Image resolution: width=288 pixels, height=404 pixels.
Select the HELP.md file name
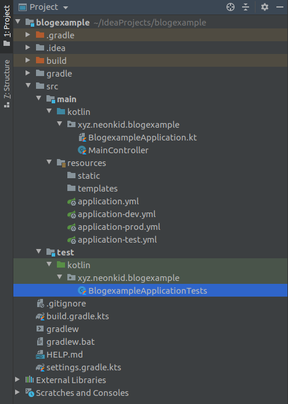[64, 355]
